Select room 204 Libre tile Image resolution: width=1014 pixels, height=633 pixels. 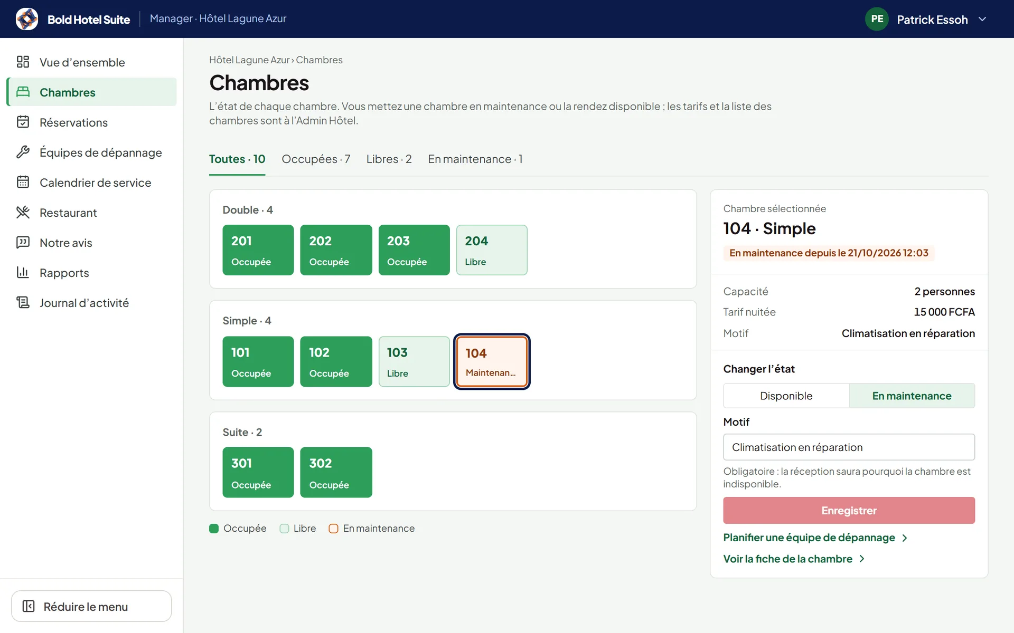[492, 250]
